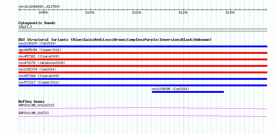The height and width of the screenshot is (134, 276).
Task: Click the short nsv1038096 (Coe2014) blue bar
Action: (188, 92)
